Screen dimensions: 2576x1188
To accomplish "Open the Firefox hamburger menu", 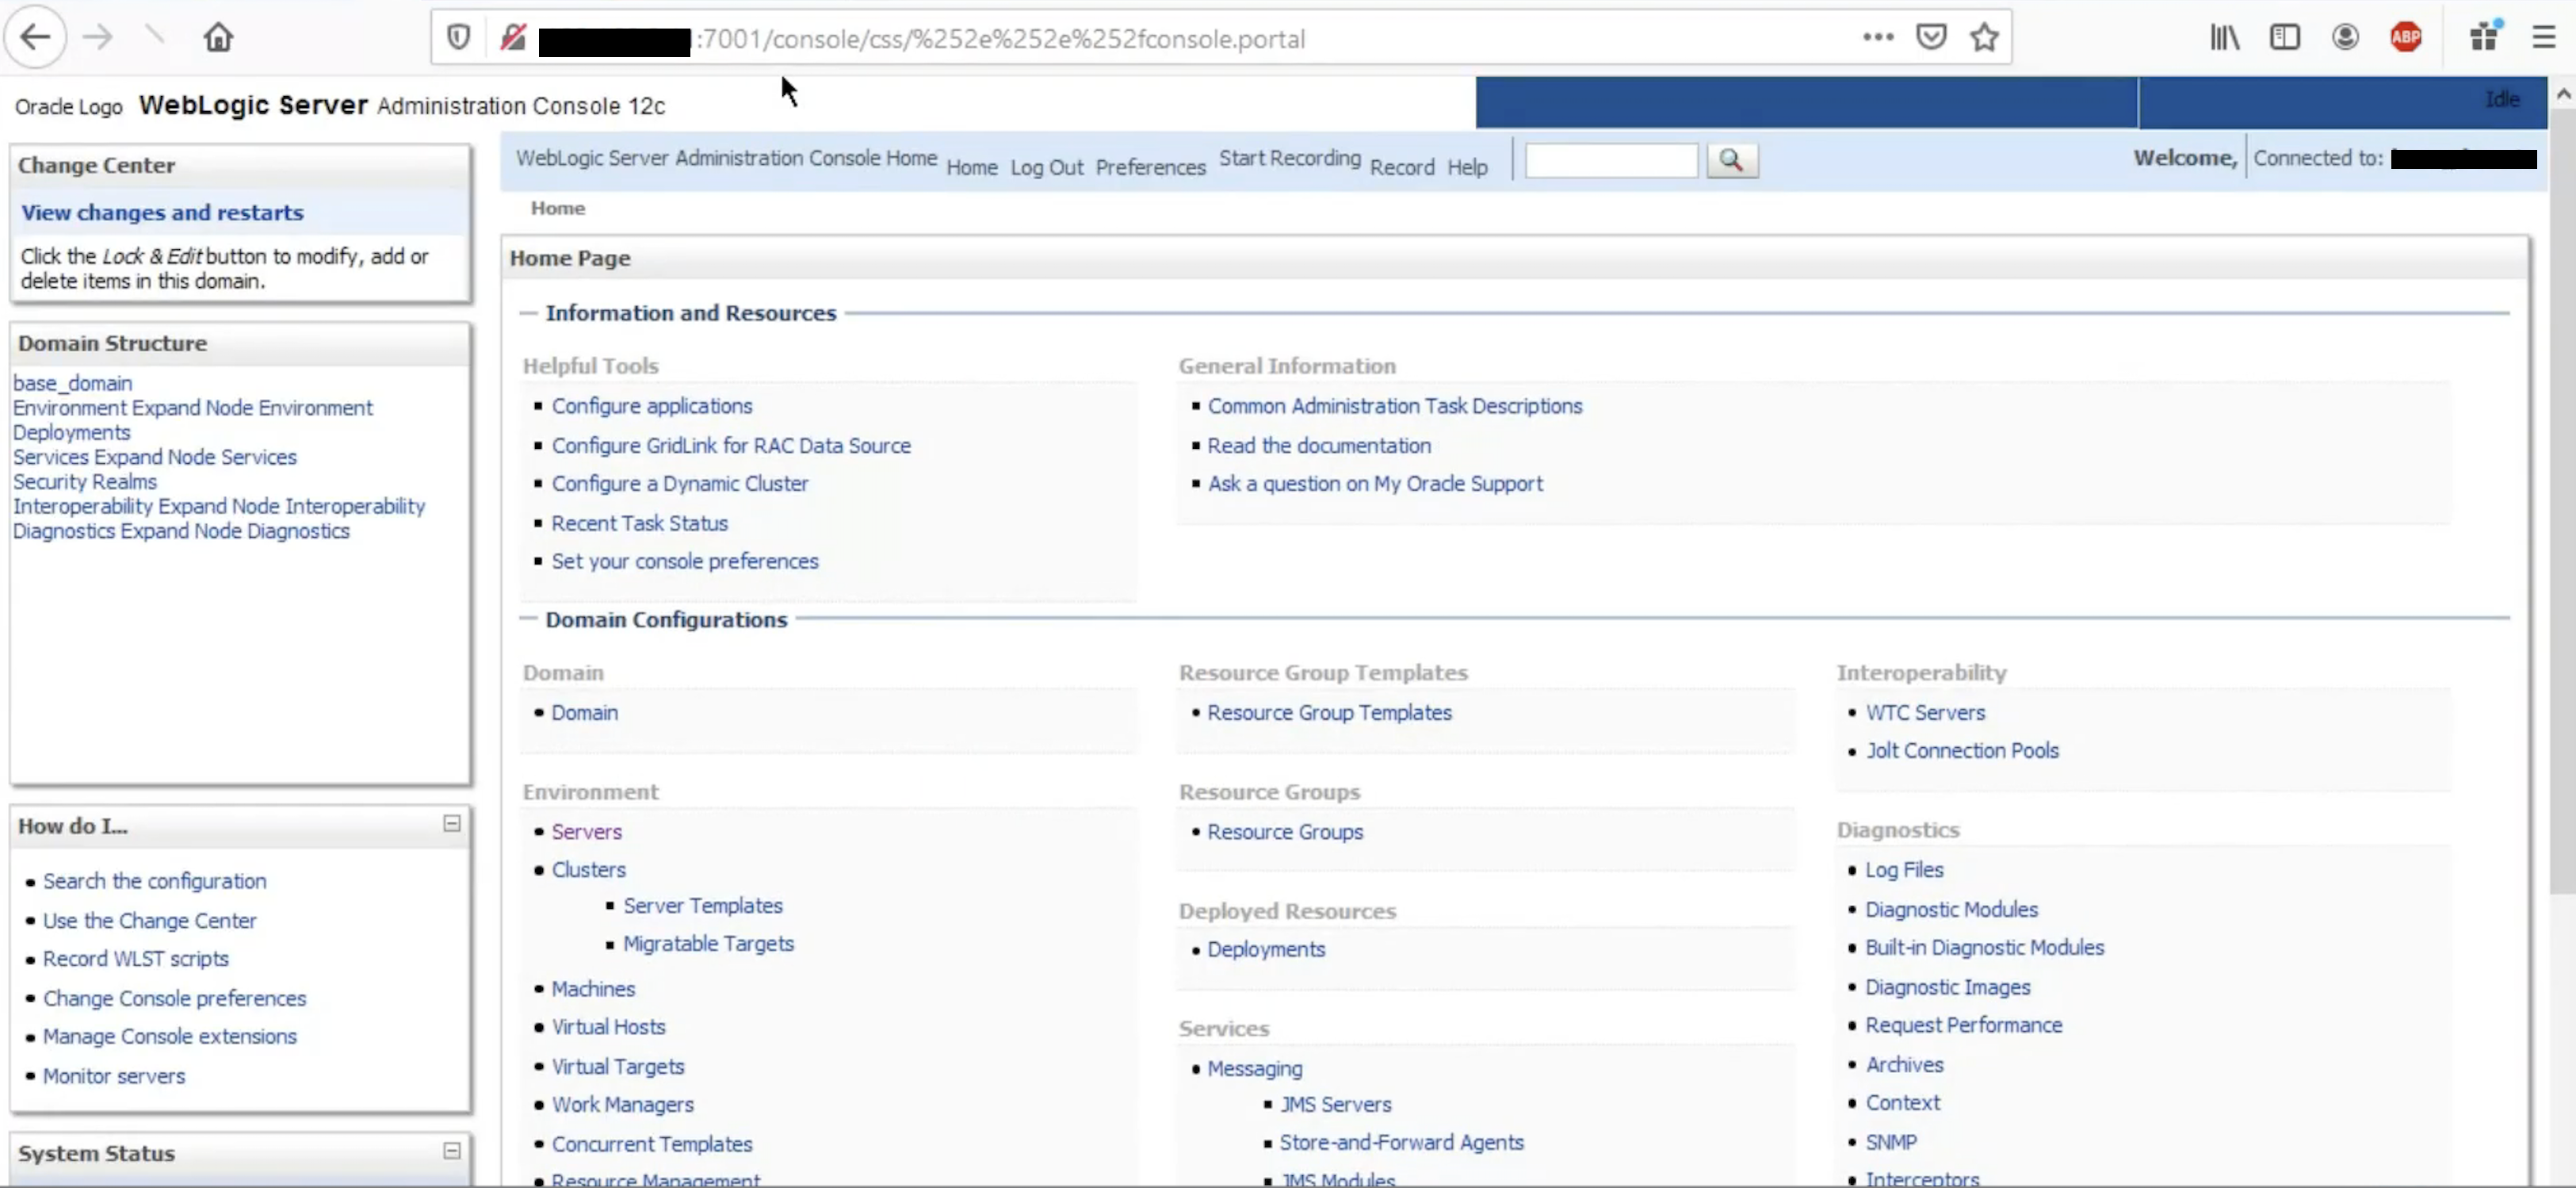I will point(2544,38).
